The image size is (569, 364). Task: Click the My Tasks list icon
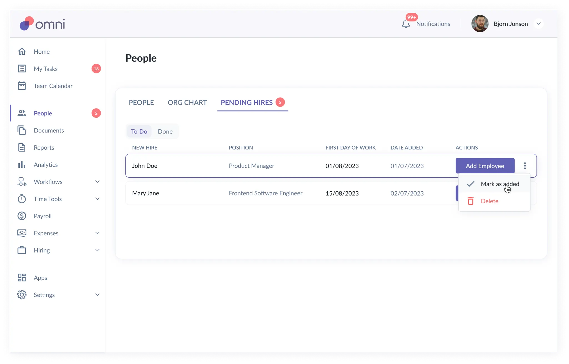[x=22, y=69]
